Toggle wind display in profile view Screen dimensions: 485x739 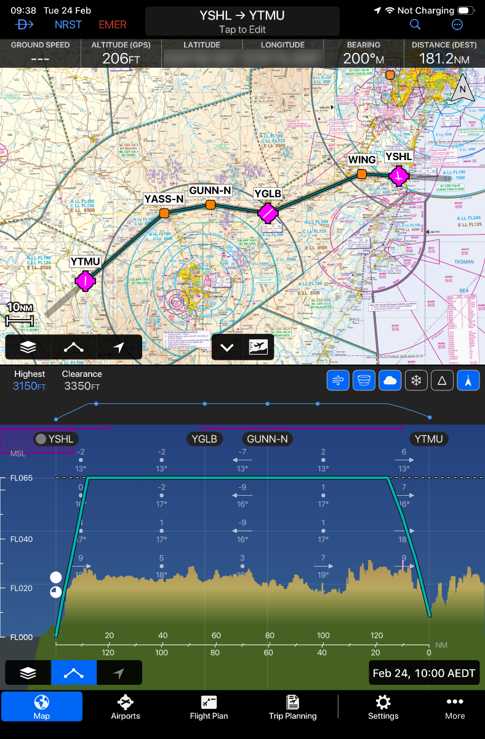338,381
